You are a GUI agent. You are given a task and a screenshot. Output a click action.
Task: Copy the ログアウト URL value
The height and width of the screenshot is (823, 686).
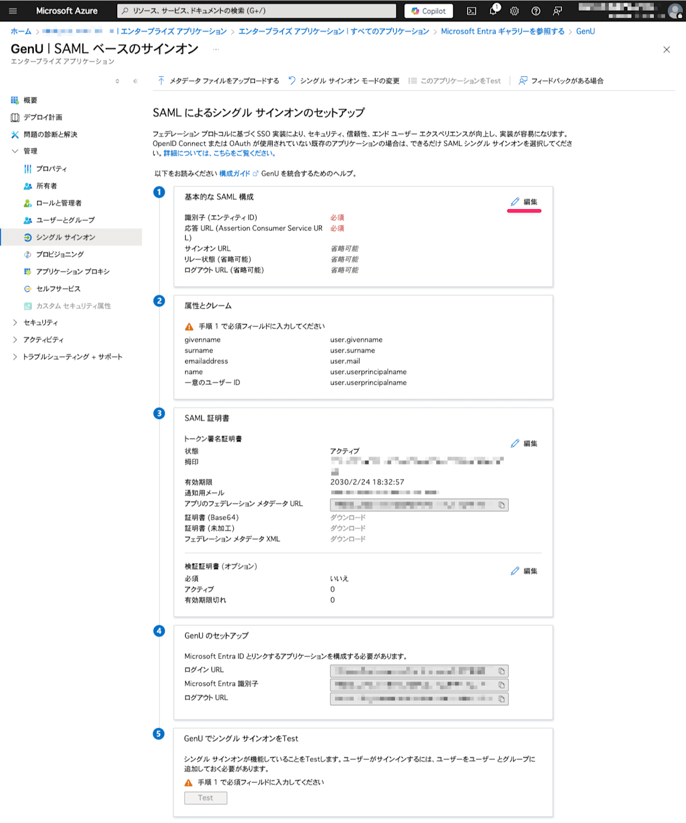pos(501,698)
